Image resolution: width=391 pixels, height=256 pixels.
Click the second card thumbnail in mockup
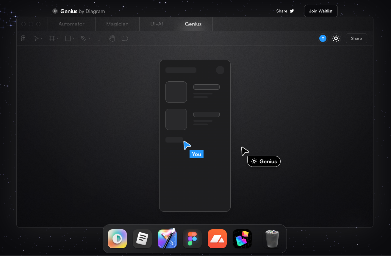pos(176,119)
